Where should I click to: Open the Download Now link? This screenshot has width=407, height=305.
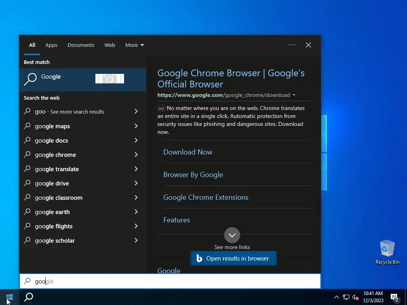coord(188,152)
